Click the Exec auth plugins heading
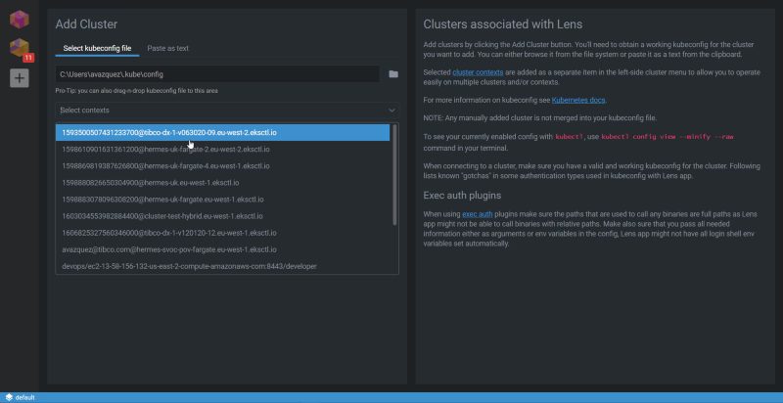The height and width of the screenshot is (403, 783). click(462, 195)
